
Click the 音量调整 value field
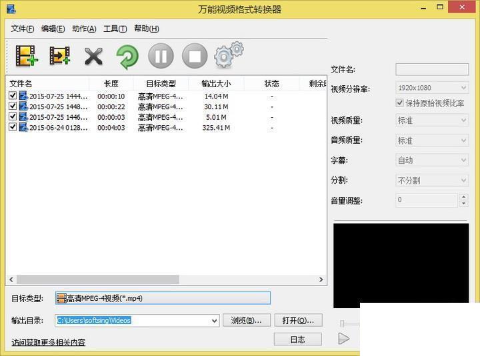427,200
